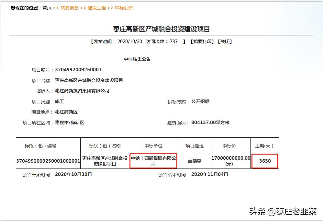The width and height of the screenshot is (323, 222).
Task: Click the 建筑面积 field label
Action: (178, 123)
